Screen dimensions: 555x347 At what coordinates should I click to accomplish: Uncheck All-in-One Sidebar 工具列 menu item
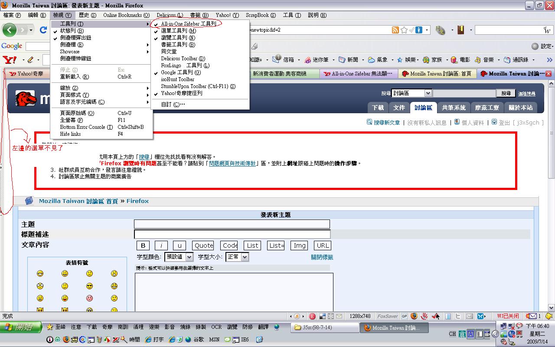(188, 24)
